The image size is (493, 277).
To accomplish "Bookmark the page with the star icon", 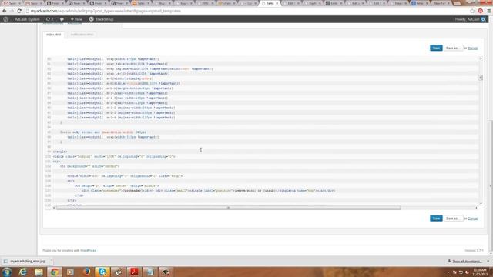I will tap(472, 11).
